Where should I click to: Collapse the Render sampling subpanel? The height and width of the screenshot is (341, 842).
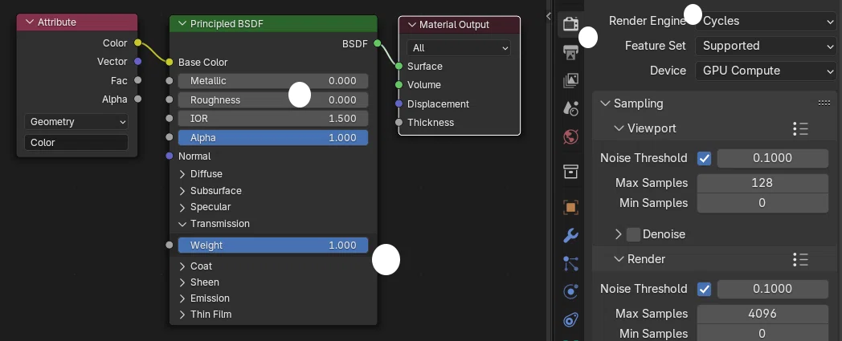pos(619,259)
